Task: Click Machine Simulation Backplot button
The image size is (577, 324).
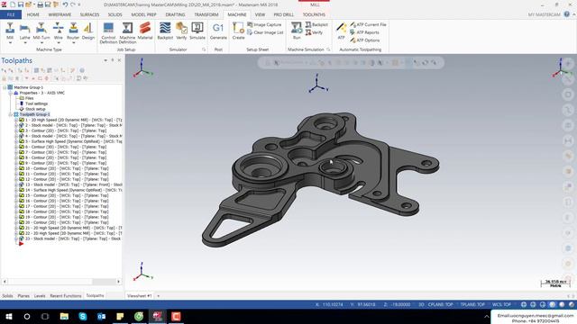Action: (316, 24)
